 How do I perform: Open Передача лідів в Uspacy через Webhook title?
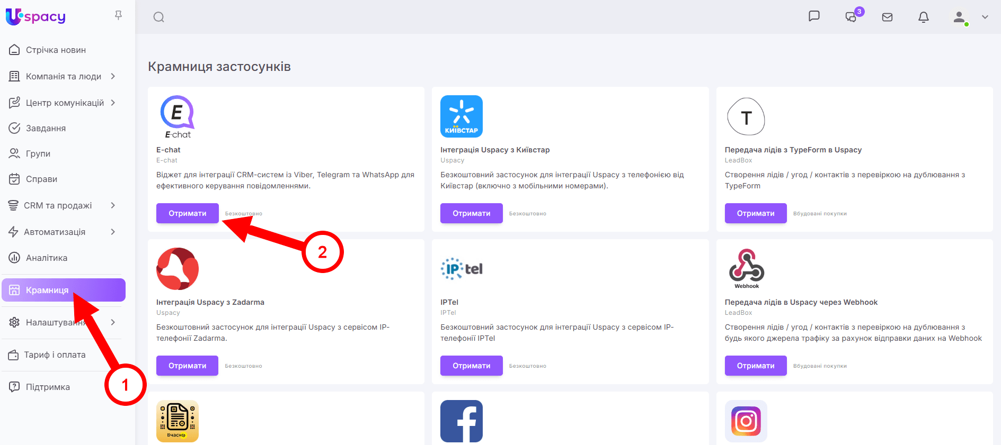(801, 302)
